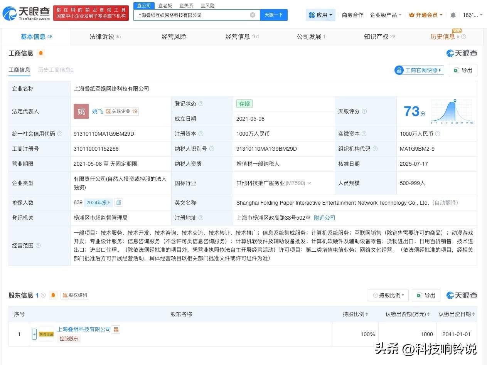Click the 天眼一下 search button

pos(273,15)
